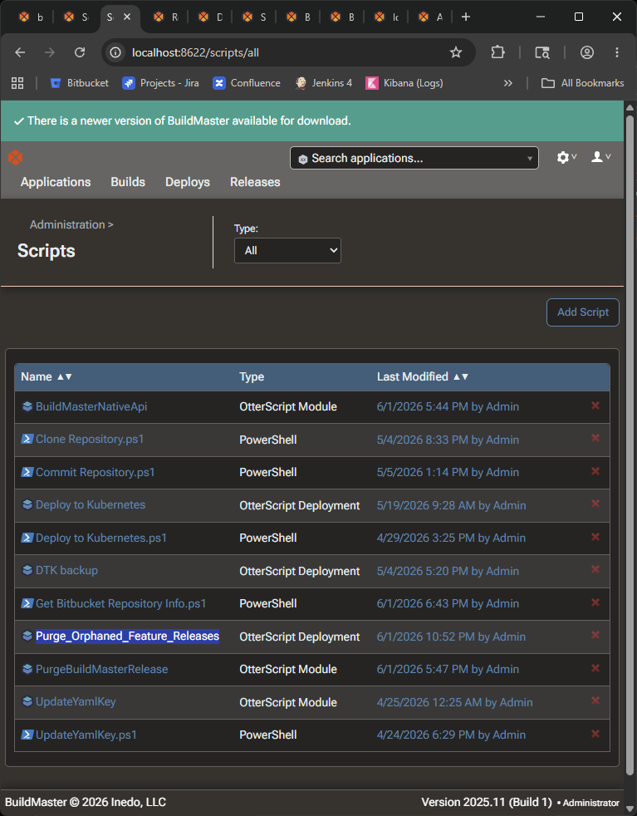Open Get Bitbucket Repository Info.ps1

point(120,603)
